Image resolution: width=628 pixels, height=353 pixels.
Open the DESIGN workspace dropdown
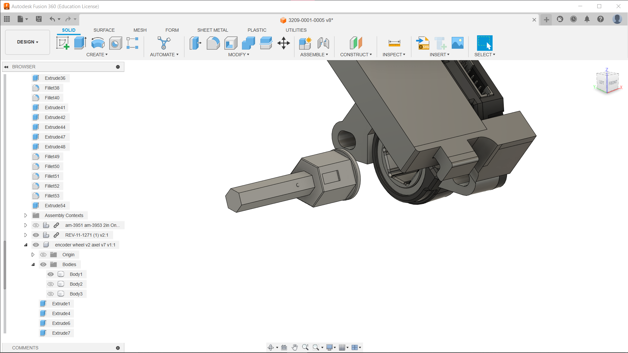[x=27, y=42]
